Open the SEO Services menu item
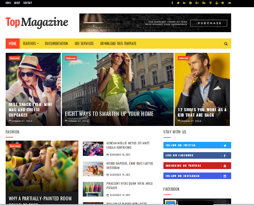The height and width of the screenshot is (205, 254). pyautogui.click(x=84, y=43)
